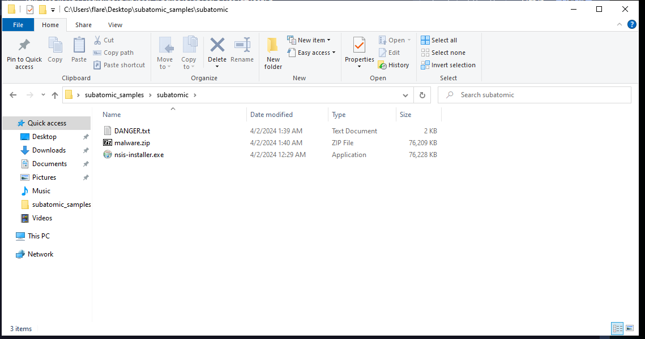Open Documents in the navigation pane
This screenshot has height=339, width=645.
(x=49, y=164)
